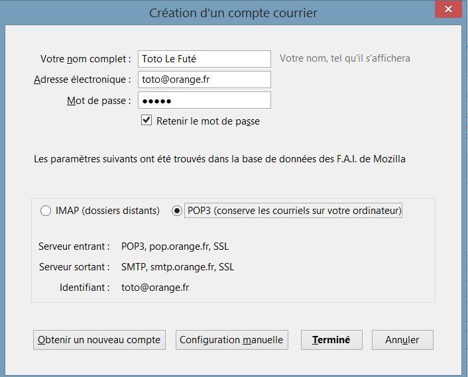Click the Serveur sortant value smtp.orange.fr
Image resolution: width=468 pixels, height=377 pixels.
tap(178, 267)
